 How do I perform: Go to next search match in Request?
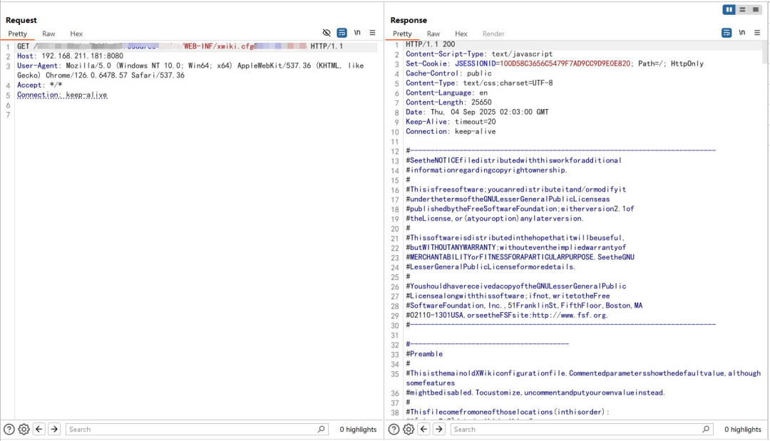54,429
